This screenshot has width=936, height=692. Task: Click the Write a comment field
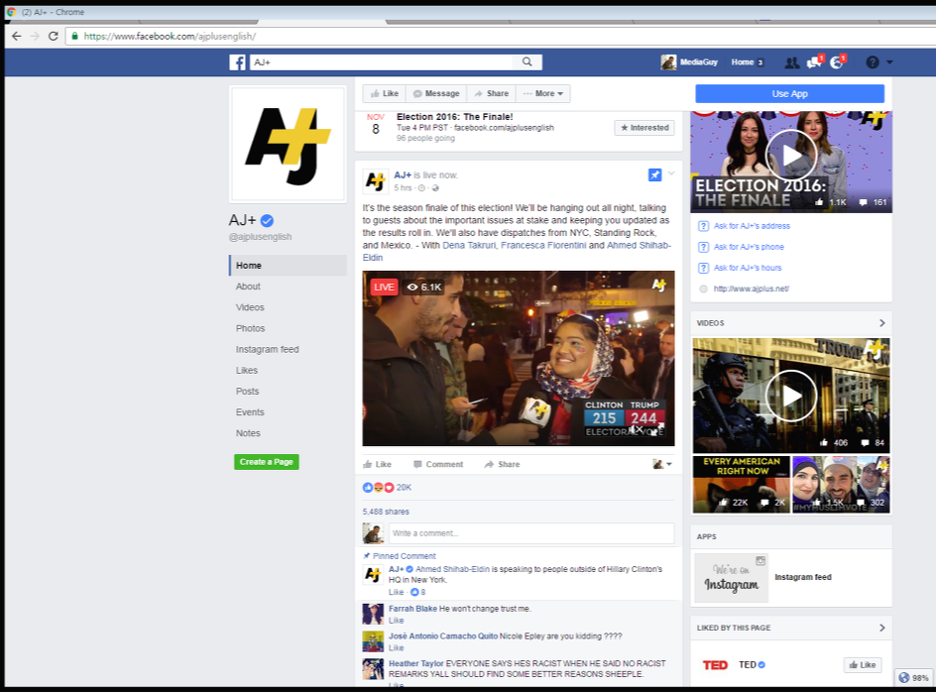pyautogui.click(x=531, y=533)
